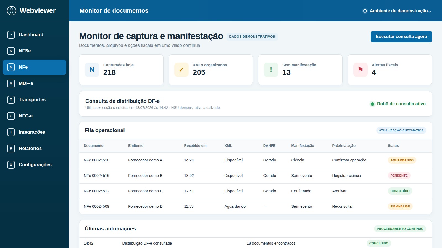Navigate to Transportes
Screen dimensions: 442x248
pyautogui.click(x=35, y=100)
